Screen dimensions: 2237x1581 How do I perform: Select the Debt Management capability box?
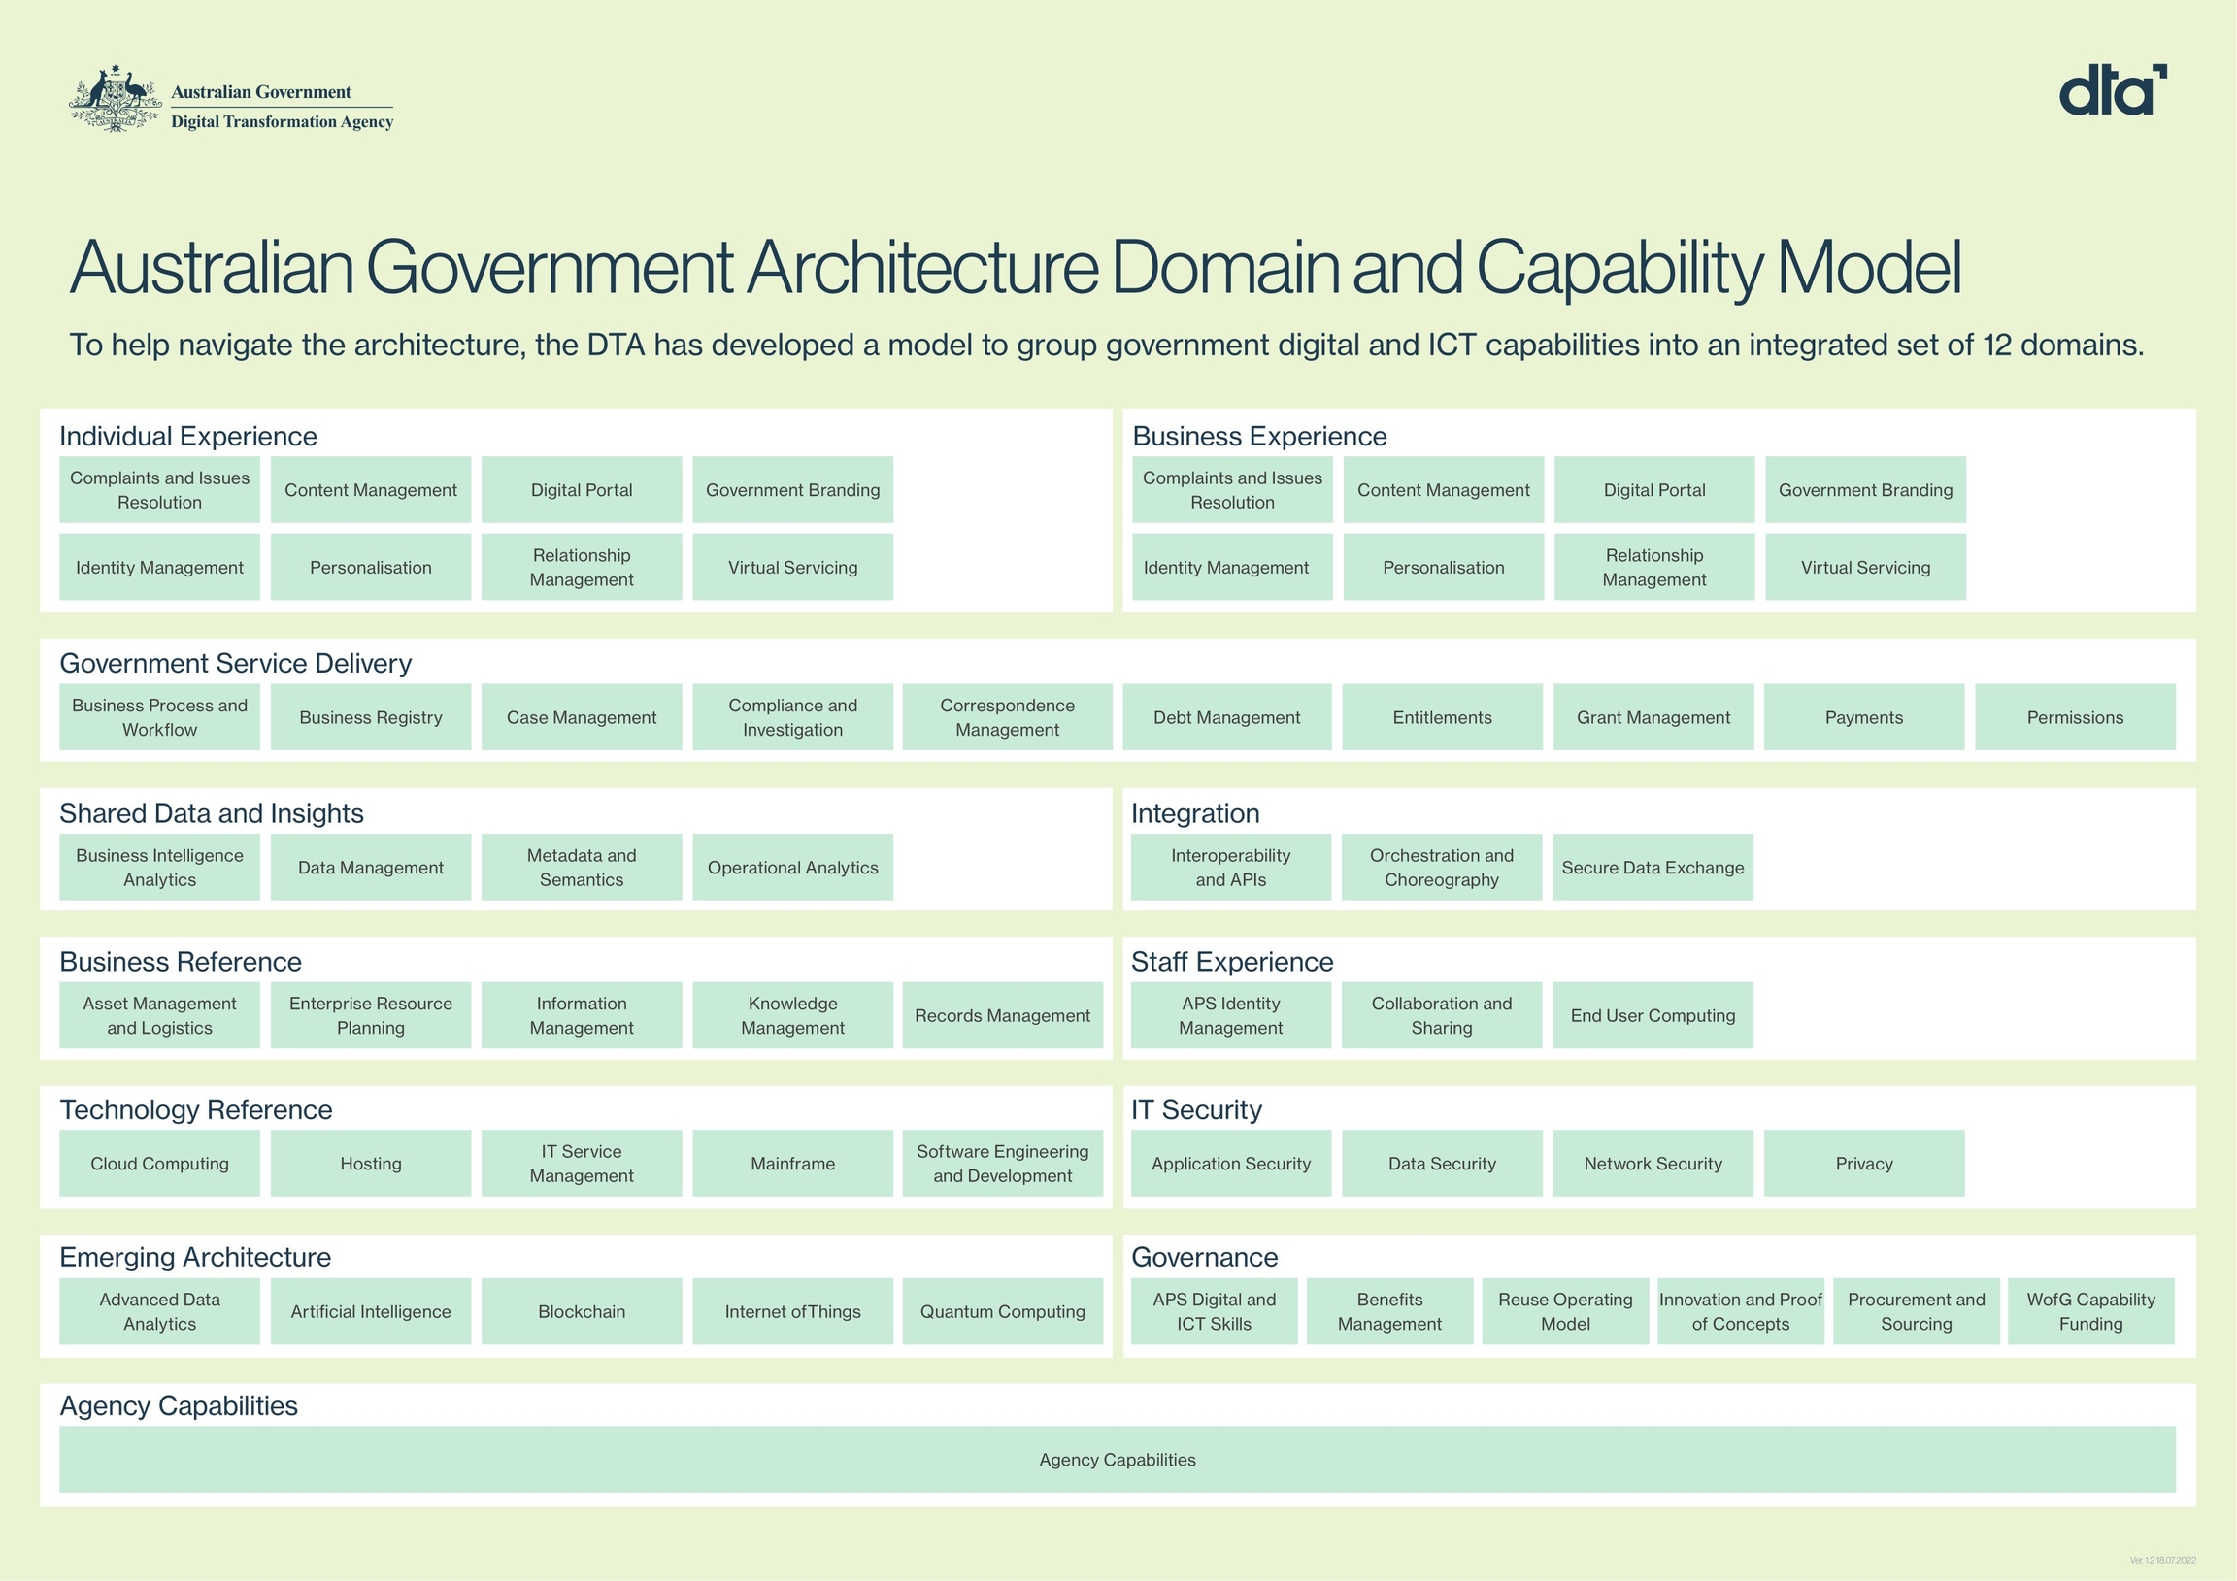1226,717
